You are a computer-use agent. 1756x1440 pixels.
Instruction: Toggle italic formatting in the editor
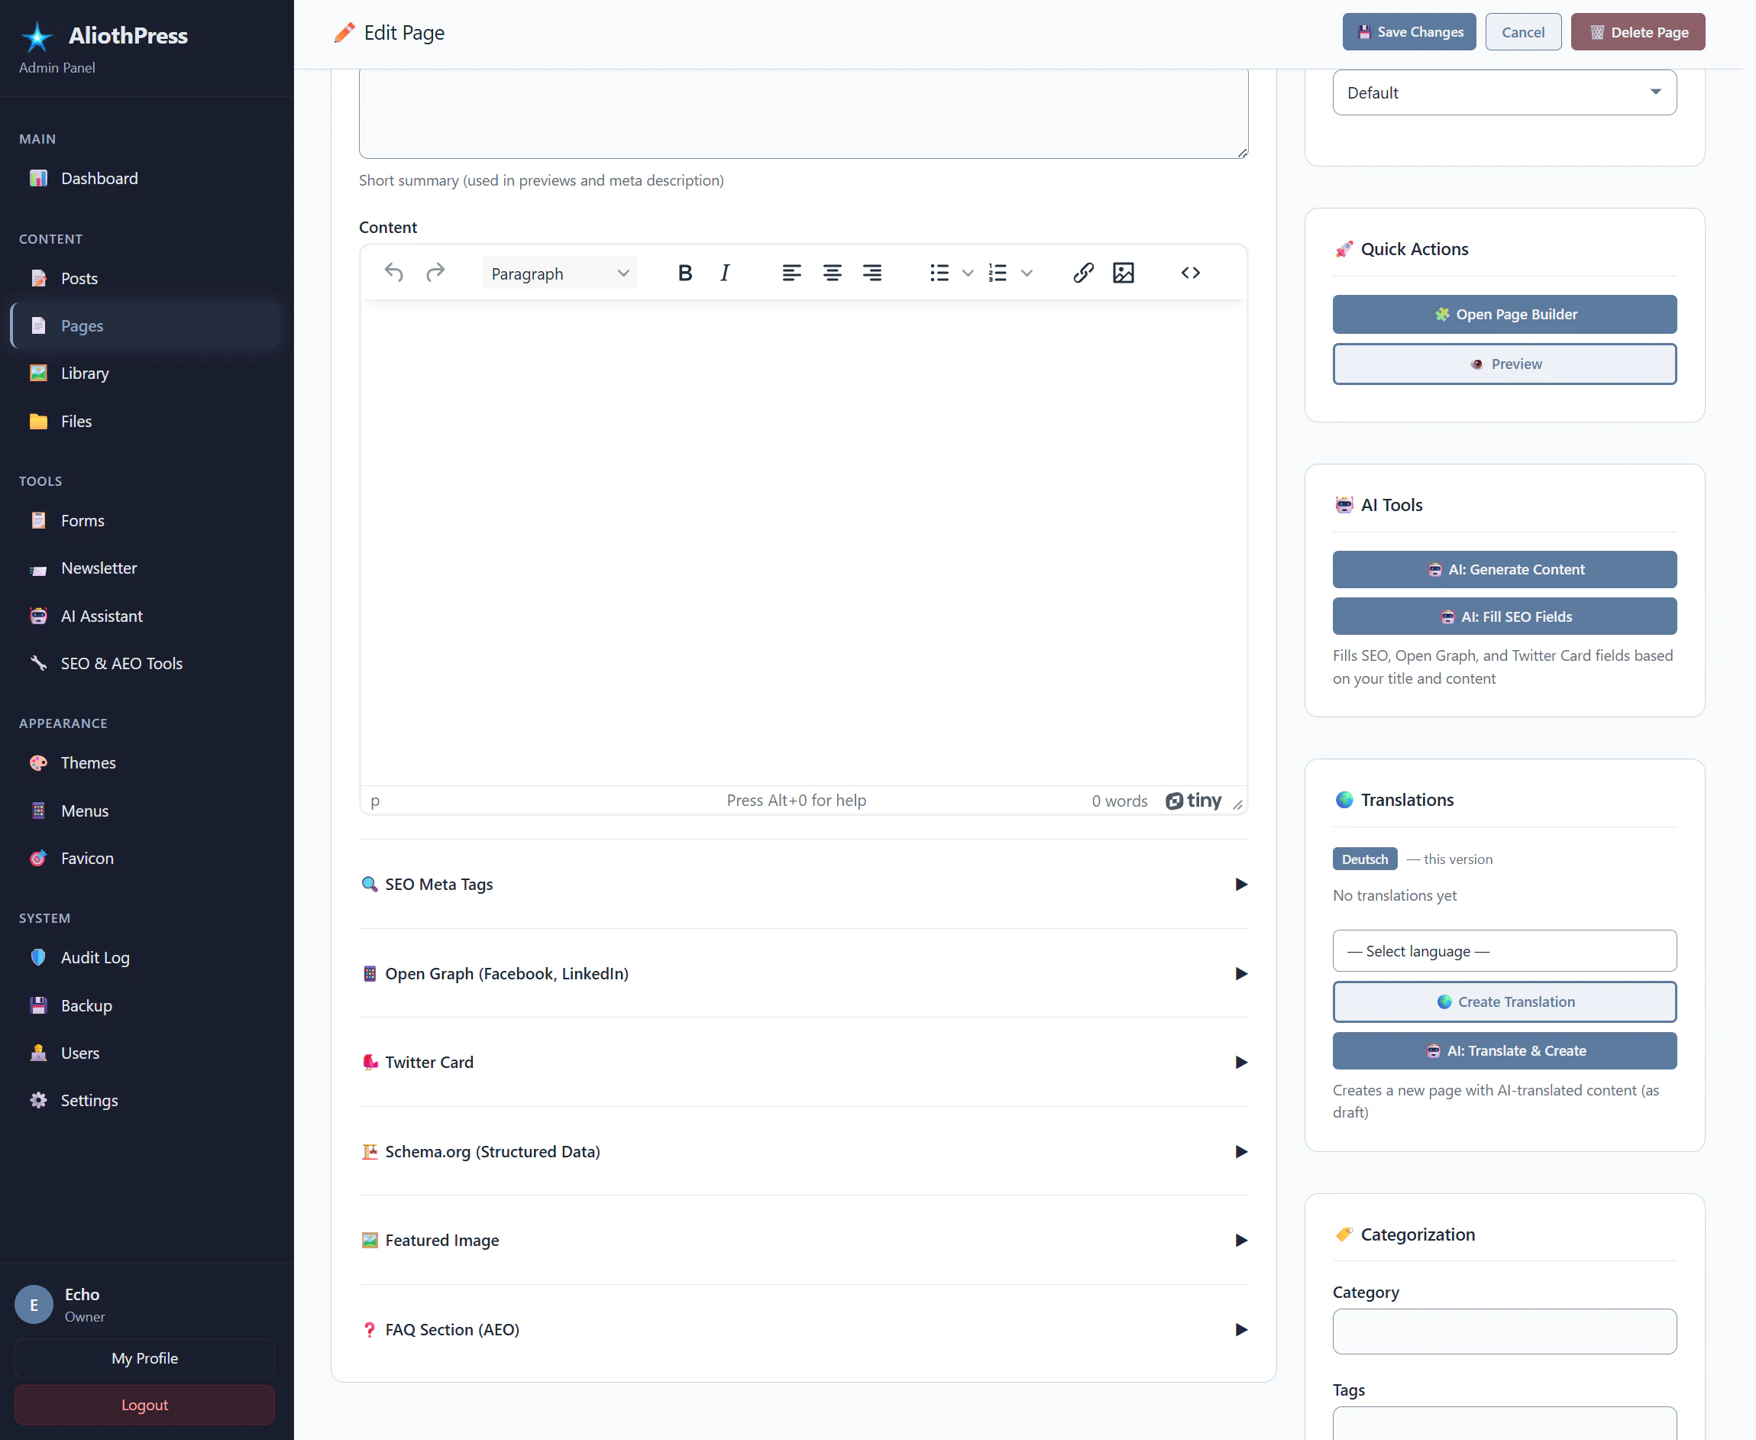[725, 273]
